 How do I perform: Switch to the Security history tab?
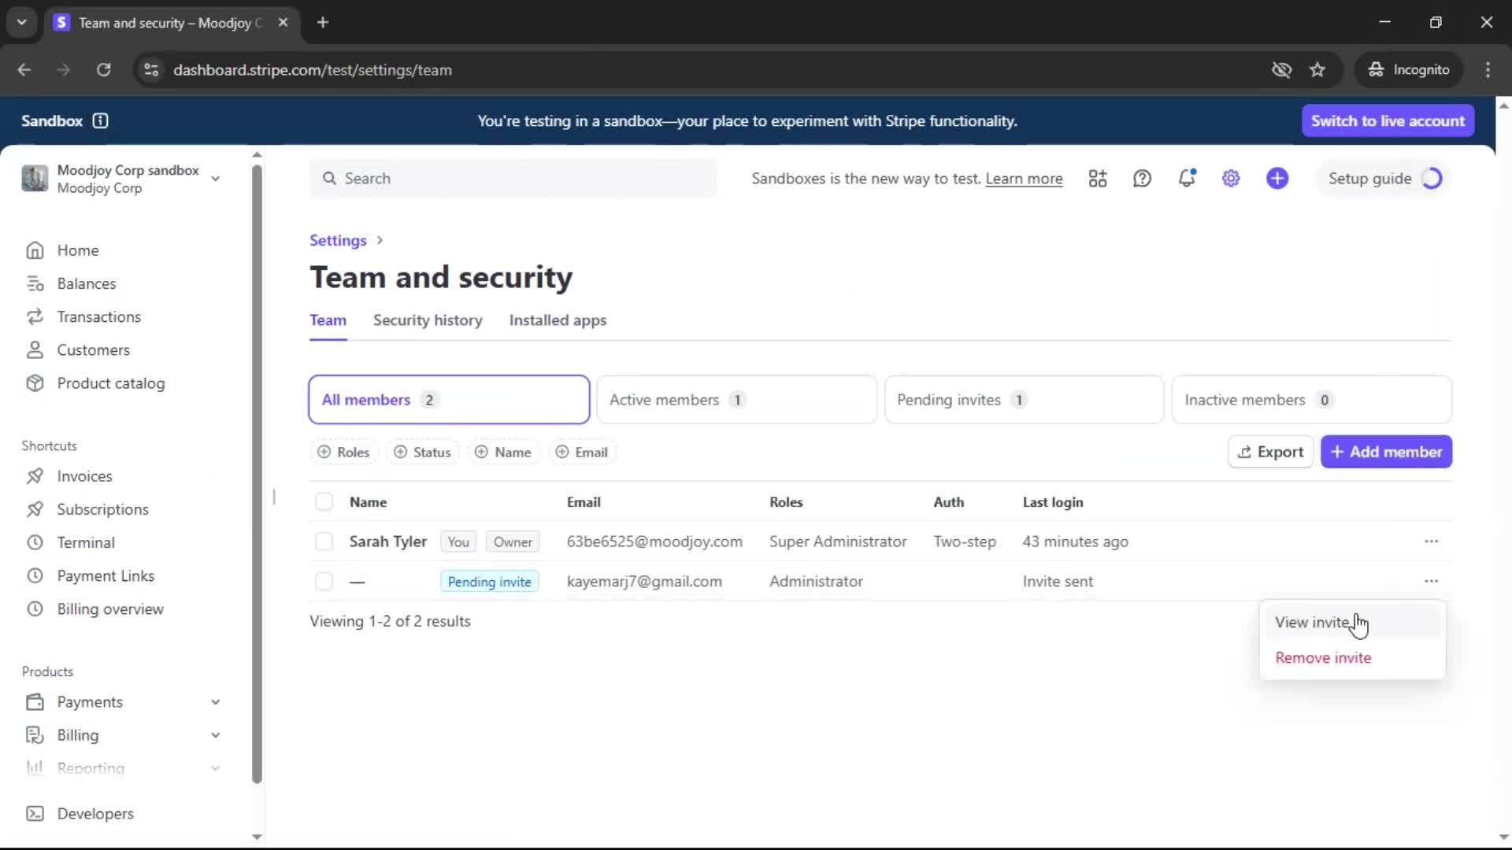(428, 320)
